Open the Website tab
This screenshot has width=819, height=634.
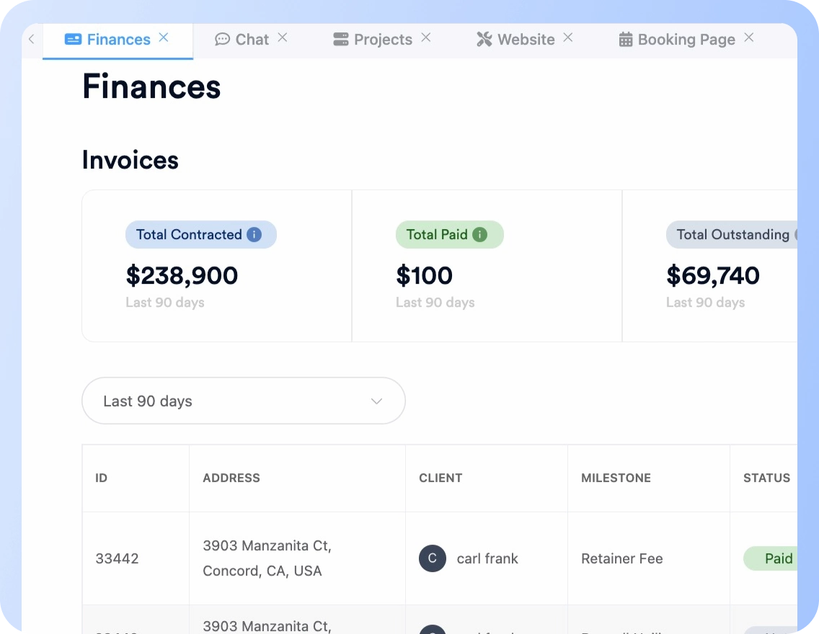pos(516,40)
